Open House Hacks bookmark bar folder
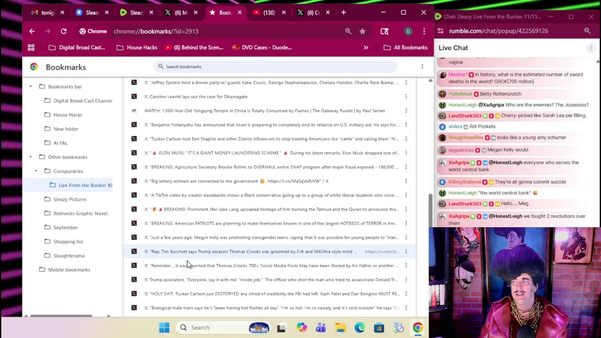Screen dimensions: 601x338 tap(137, 47)
